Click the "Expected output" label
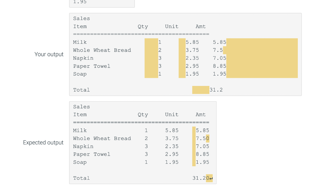Image resolution: width=320 pixels, height=190 pixels. click(43, 142)
